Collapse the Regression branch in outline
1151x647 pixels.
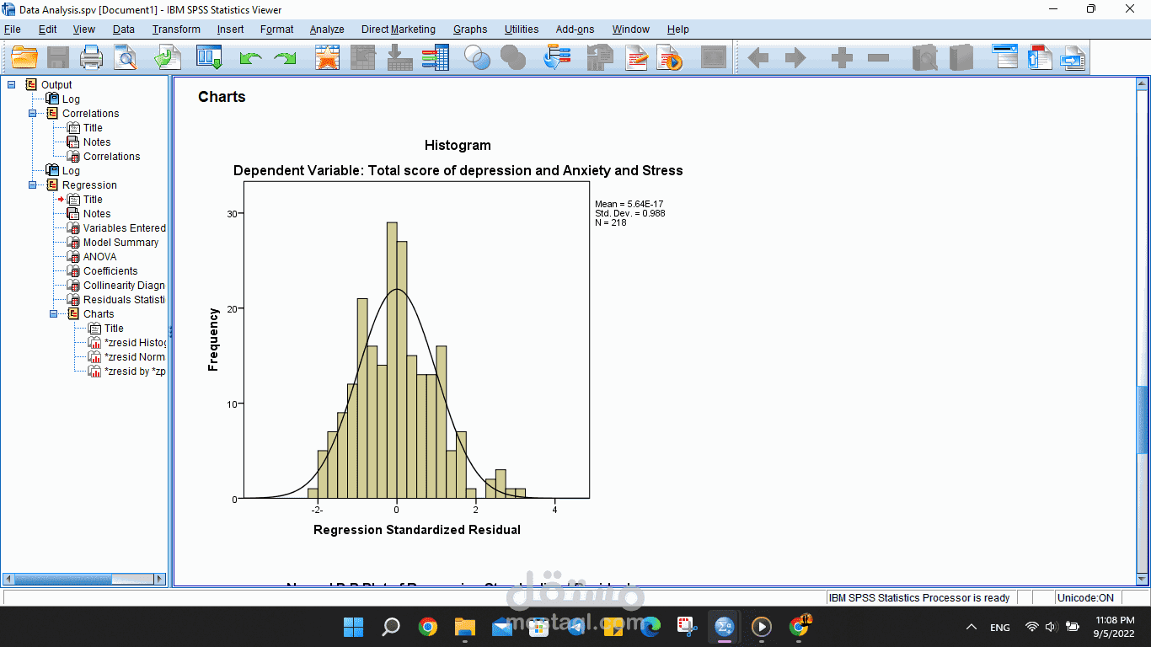[x=33, y=184]
